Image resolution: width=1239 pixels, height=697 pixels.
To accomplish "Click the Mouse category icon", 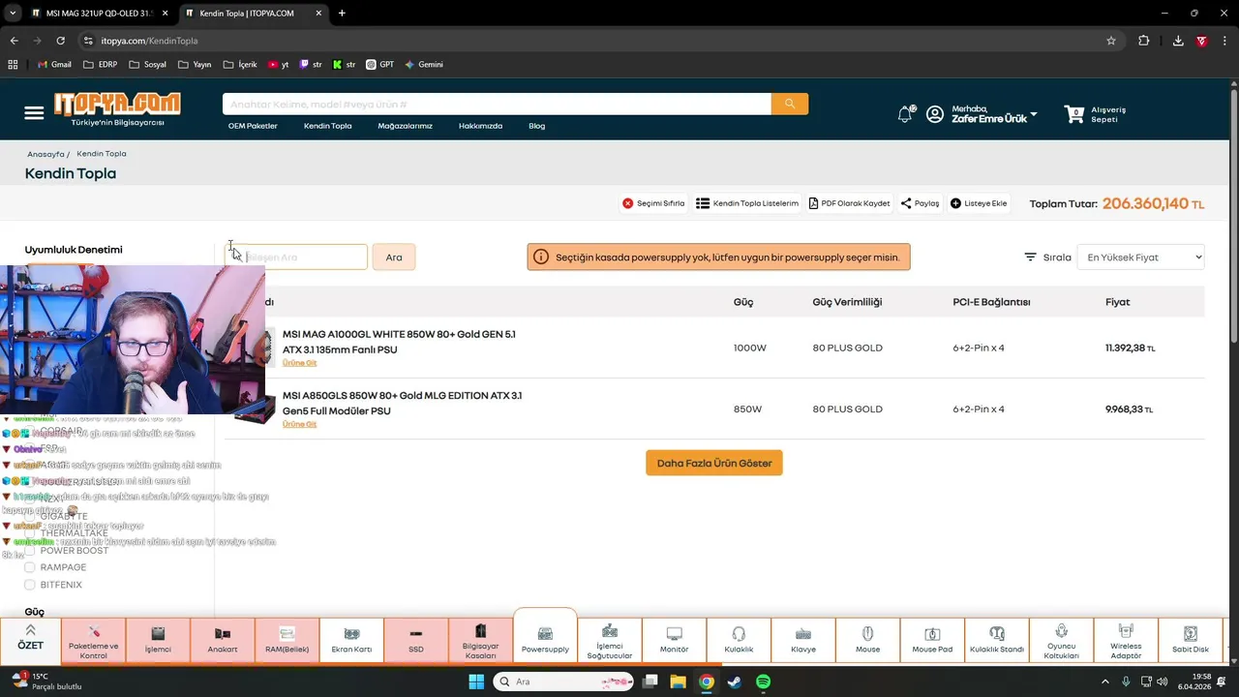I will tap(868, 633).
